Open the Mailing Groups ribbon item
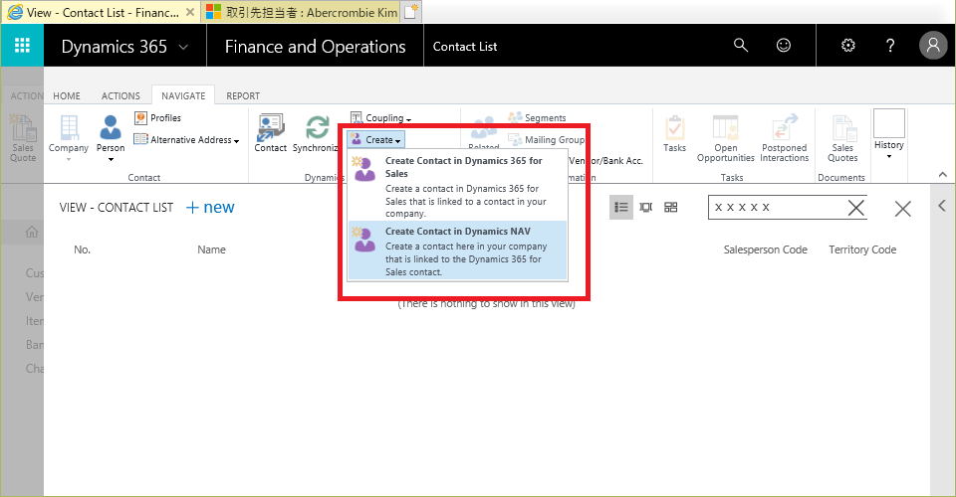The image size is (956, 497). pos(547,140)
